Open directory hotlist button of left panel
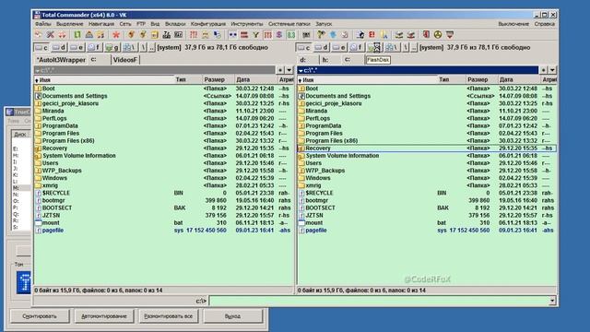This screenshot has height=332, width=590. click(280, 70)
